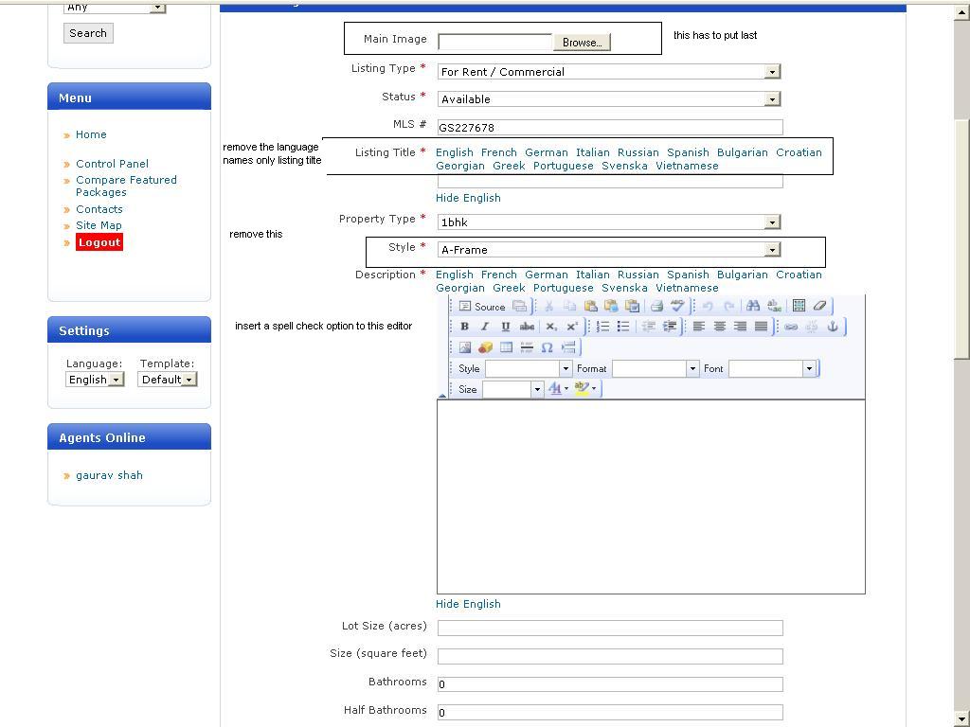
Task: Center align the text
Action: [x=720, y=327]
